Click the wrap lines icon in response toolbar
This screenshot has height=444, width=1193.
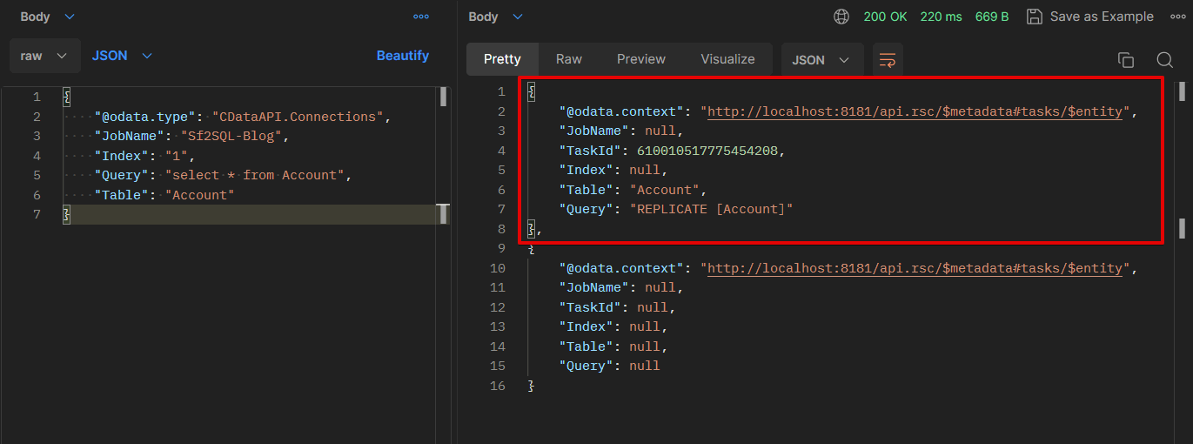pyautogui.click(x=888, y=60)
